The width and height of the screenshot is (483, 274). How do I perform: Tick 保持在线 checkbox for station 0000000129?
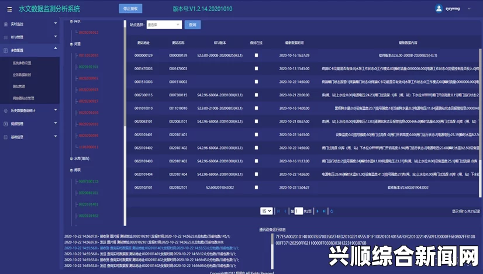tap(256, 56)
